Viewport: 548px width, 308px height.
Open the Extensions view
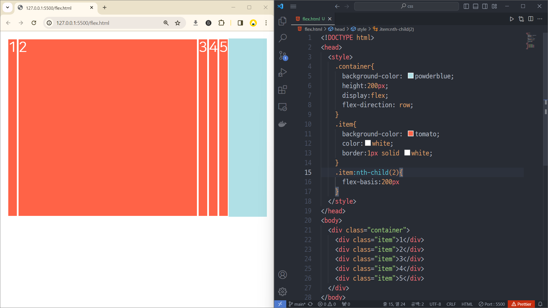coord(282,90)
